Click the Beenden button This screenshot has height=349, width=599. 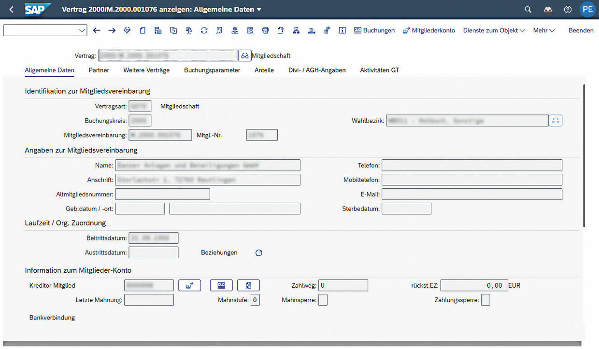pyautogui.click(x=581, y=30)
